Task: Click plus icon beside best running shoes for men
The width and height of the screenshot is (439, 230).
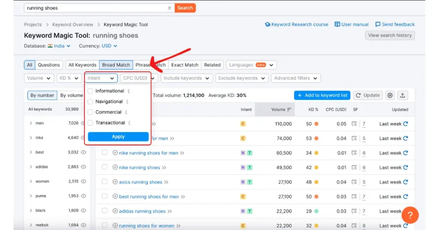Action: coord(115,197)
